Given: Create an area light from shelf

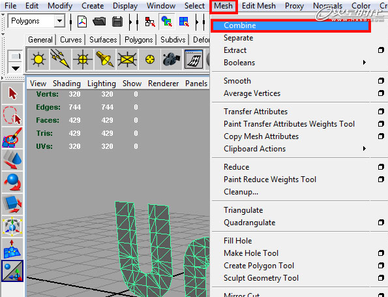Looking at the screenshot, I should [x=127, y=59].
